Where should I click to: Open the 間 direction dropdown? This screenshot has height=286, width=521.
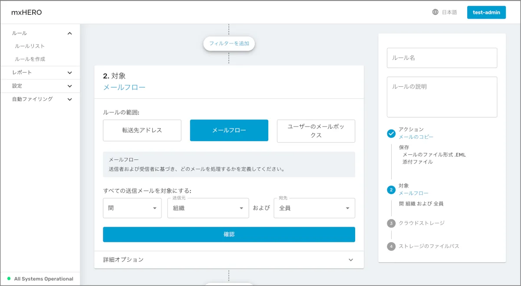pyautogui.click(x=132, y=208)
